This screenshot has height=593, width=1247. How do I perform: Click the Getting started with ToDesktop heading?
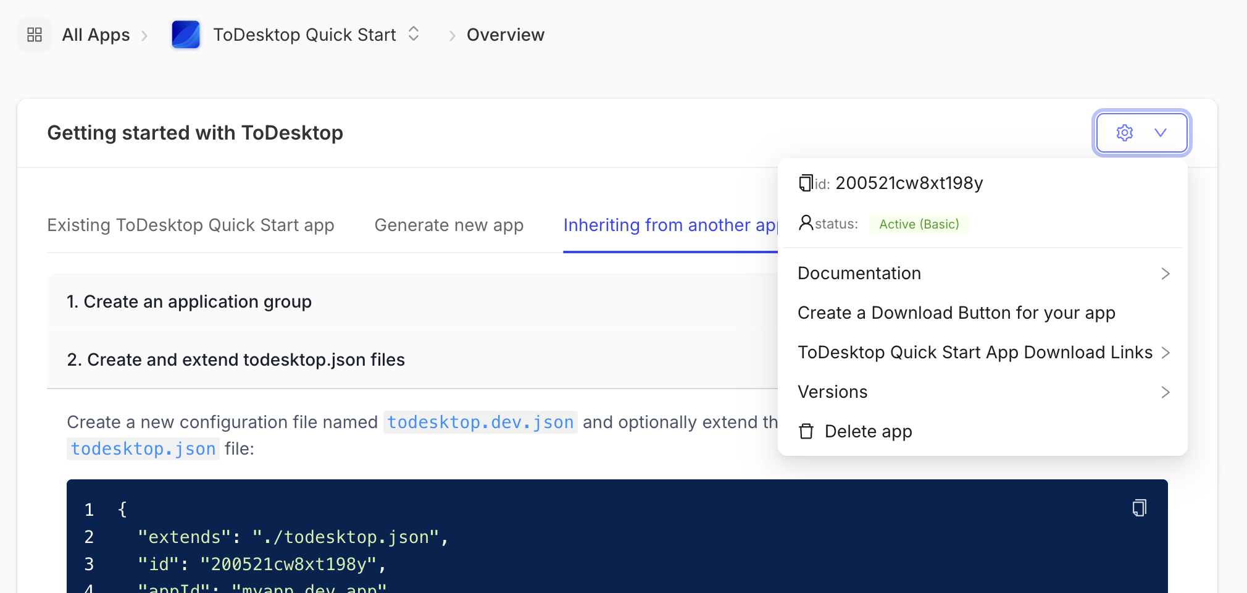[195, 133]
